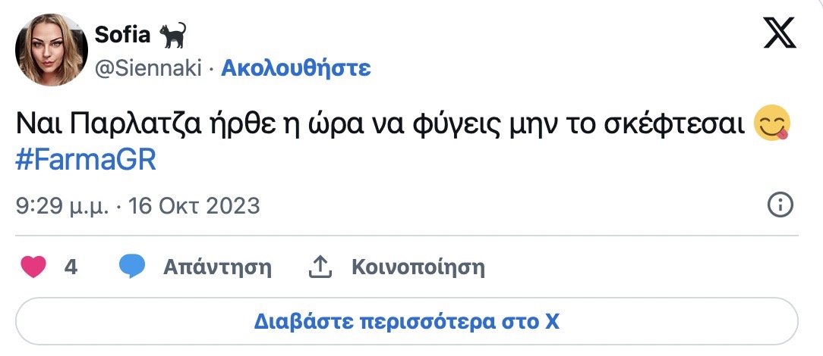The width and height of the screenshot is (823, 356).
Task: Click the X logo icon
Action: (780, 33)
